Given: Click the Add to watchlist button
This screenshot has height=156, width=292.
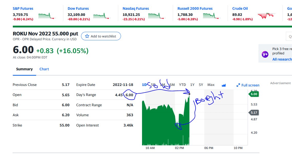Looking at the screenshot, I should (101, 36).
